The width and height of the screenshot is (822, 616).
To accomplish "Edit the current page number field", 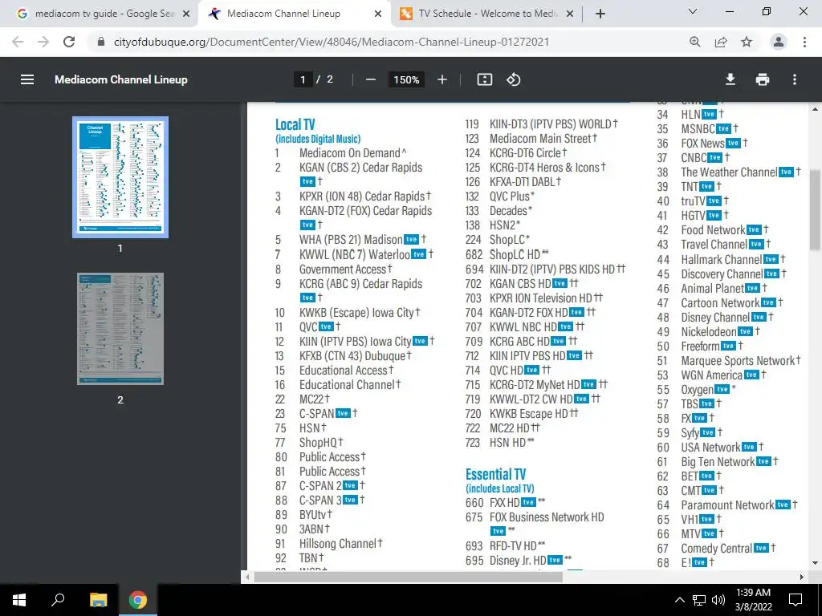I will pyautogui.click(x=303, y=79).
